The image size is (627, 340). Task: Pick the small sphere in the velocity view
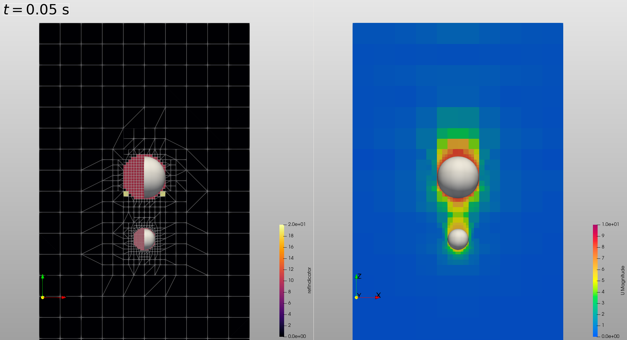click(x=458, y=239)
